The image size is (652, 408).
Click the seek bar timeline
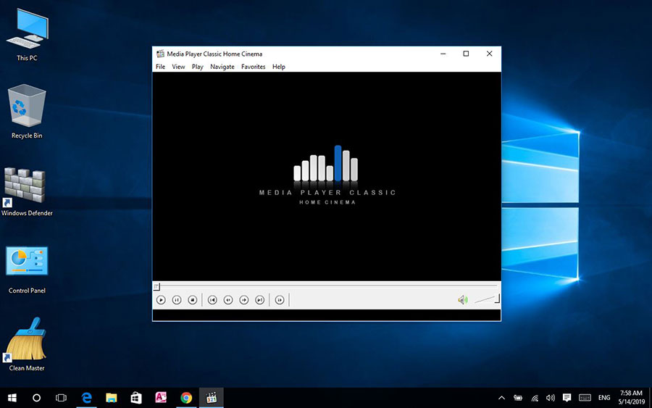(x=326, y=286)
